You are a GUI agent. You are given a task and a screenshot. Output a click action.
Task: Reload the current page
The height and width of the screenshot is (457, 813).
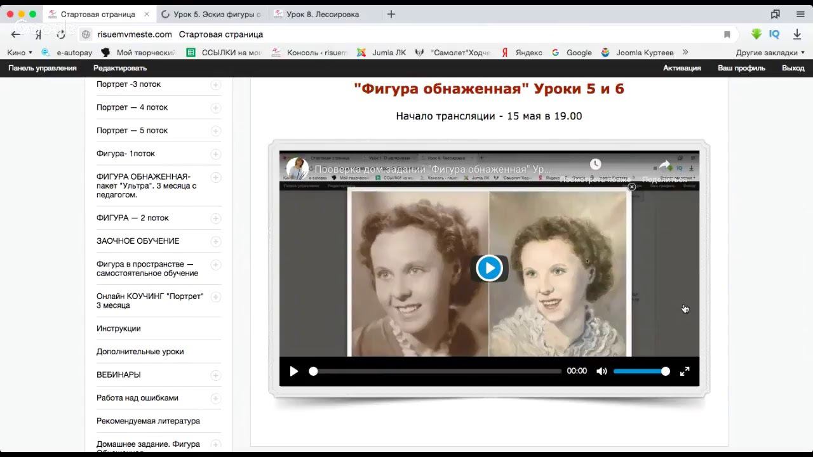[61, 34]
